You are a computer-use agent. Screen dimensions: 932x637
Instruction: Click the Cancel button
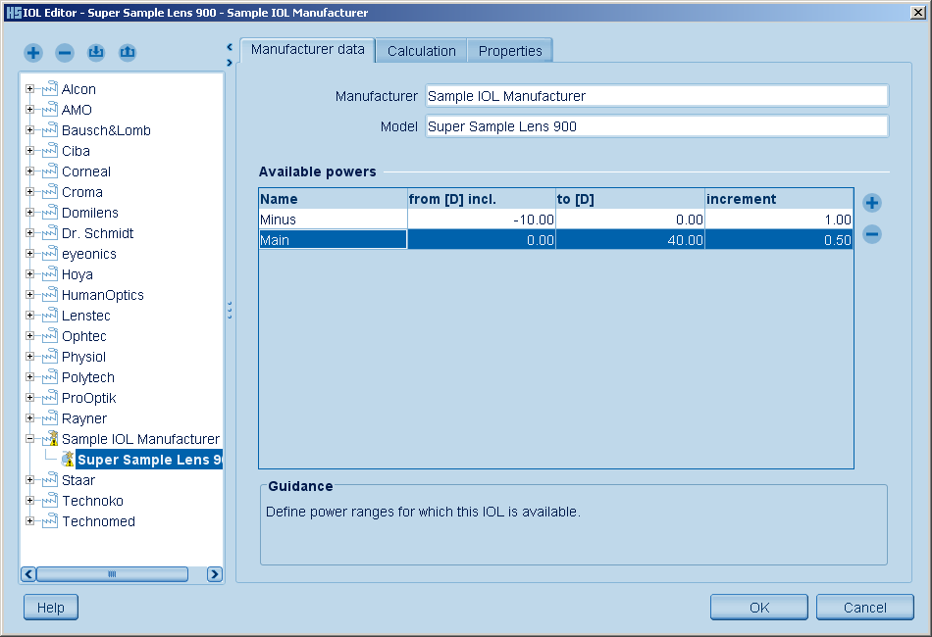pyautogui.click(x=864, y=608)
